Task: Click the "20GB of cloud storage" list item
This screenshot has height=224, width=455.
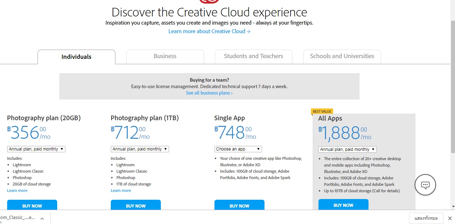Action: [32, 184]
